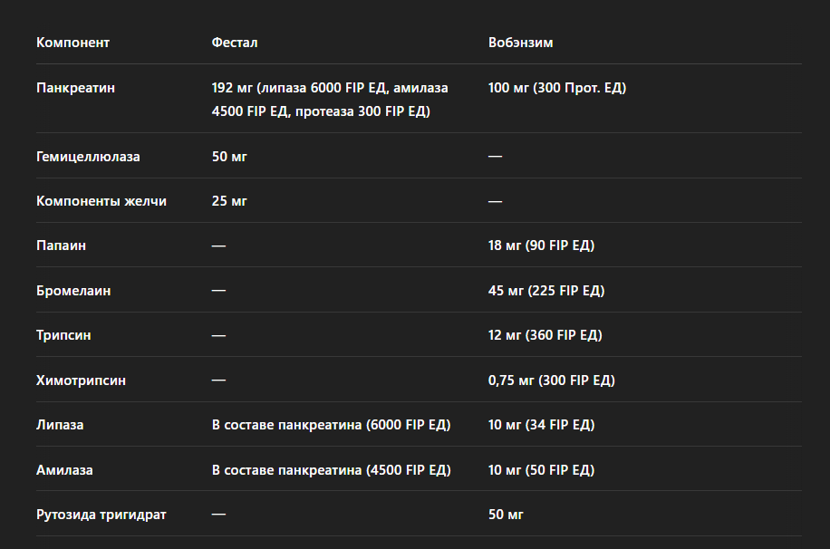Screen dimensions: 830x549
Task: Select the Химотрипсин row label
Action: 81,380
